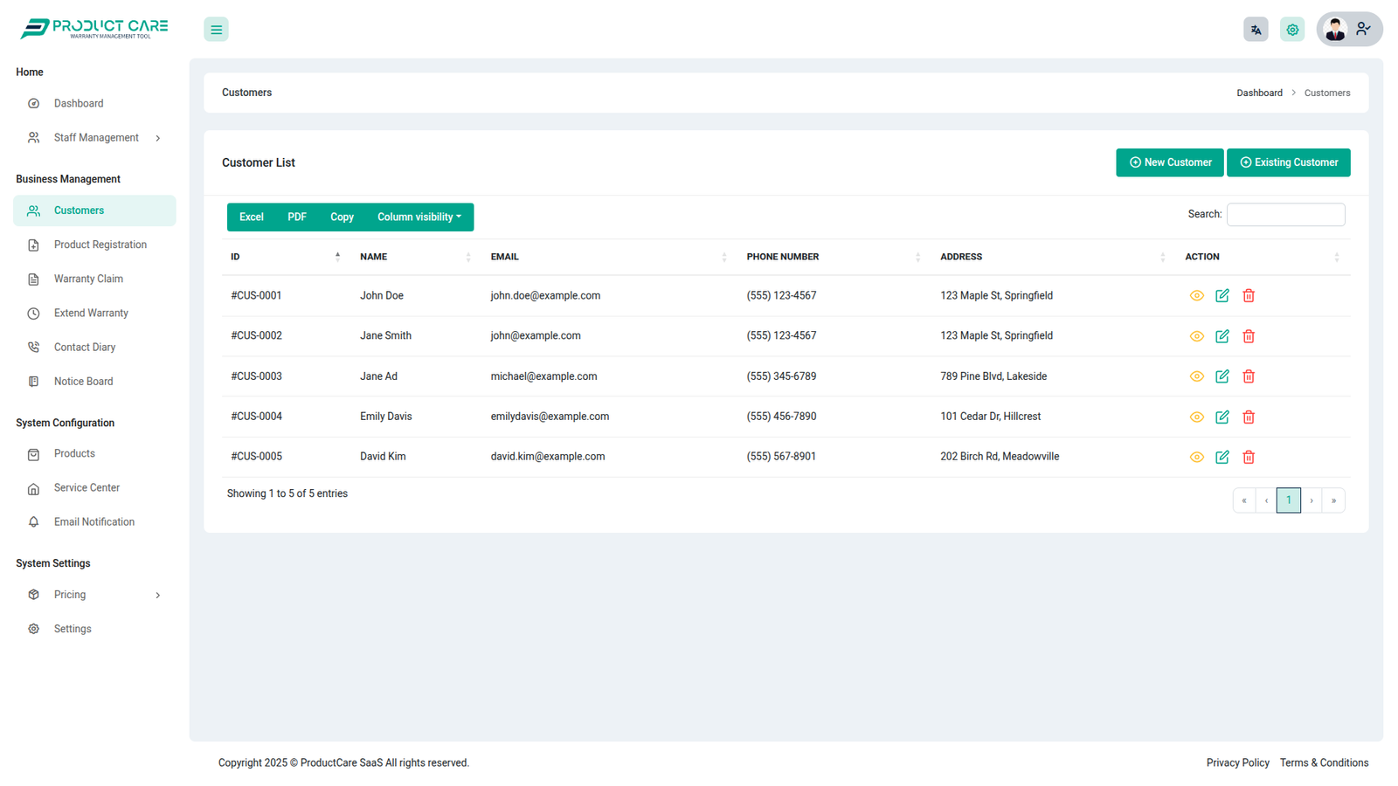
Task: View David Kim's details via eye icon
Action: [x=1196, y=458]
